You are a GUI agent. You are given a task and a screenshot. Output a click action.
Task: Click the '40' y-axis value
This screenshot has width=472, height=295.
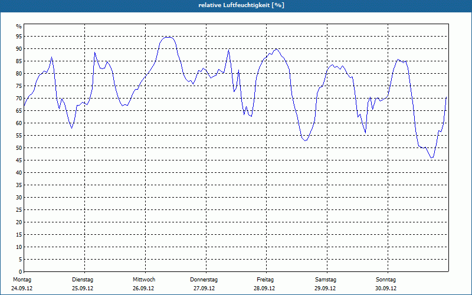point(19,173)
